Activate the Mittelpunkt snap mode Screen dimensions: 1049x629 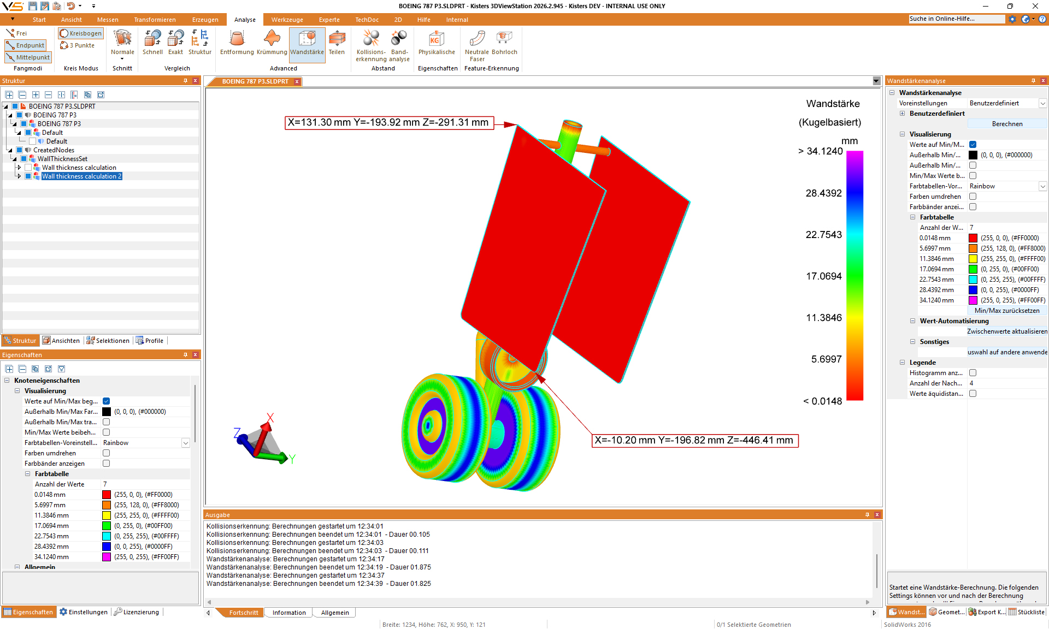(x=28, y=57)
